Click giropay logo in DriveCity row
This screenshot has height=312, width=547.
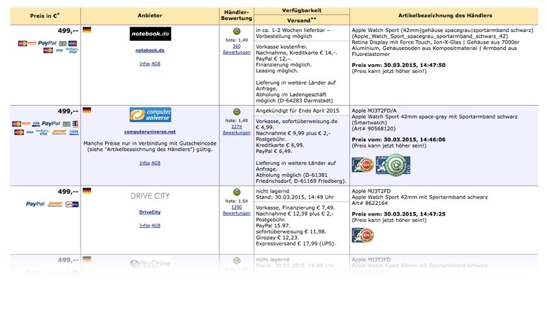(x=72, y=204)
